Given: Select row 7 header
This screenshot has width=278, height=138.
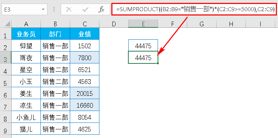Looking at the screenshot, I should (x=5, y=105).
